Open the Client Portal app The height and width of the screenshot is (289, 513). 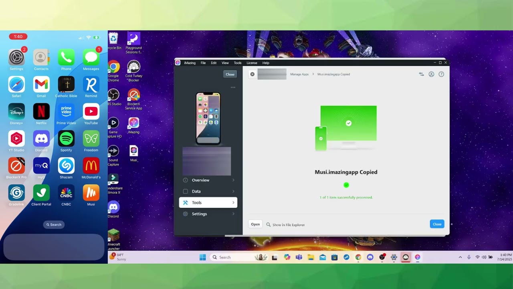pyautogui.click(x=41, y=193)
